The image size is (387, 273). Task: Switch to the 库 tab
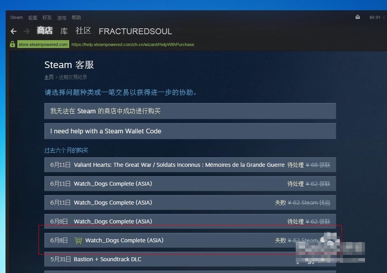(64, 31)
